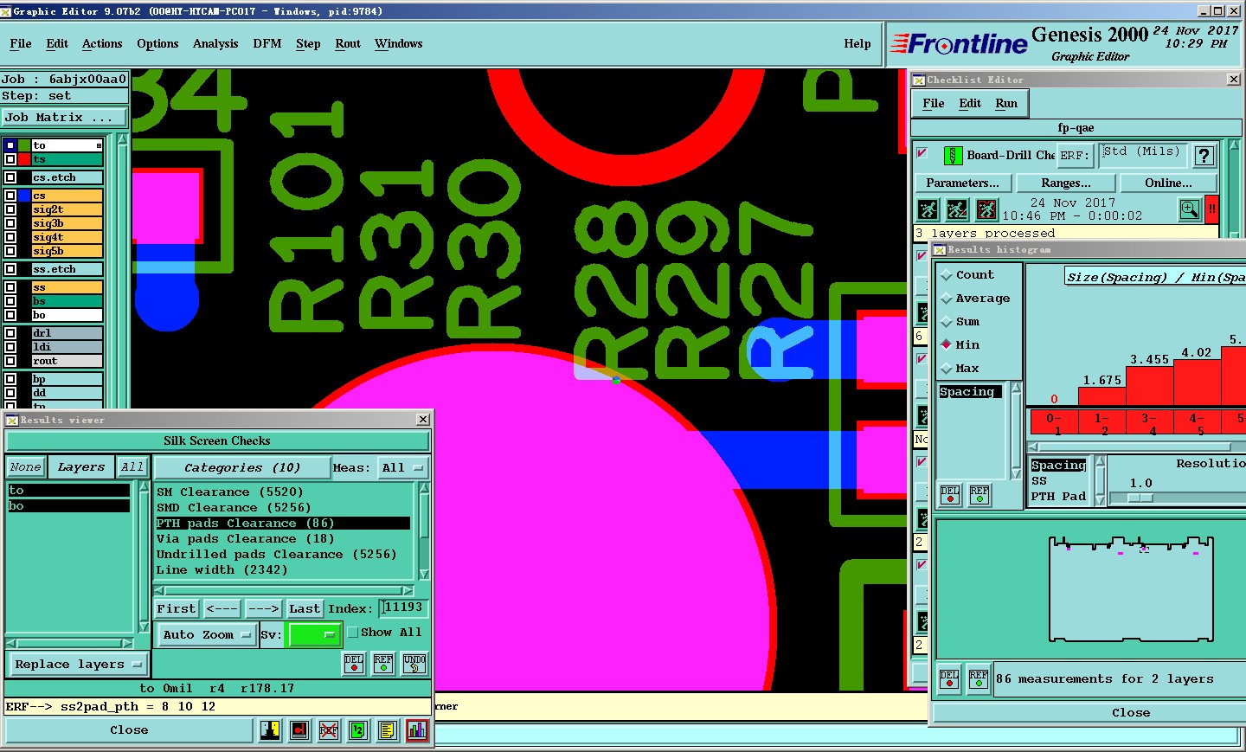Image resolution: width=1246 pixels, height=752 pixels.
Task: Click the magnifier results icon in Checklist Editor
Action: point(1190,209)
